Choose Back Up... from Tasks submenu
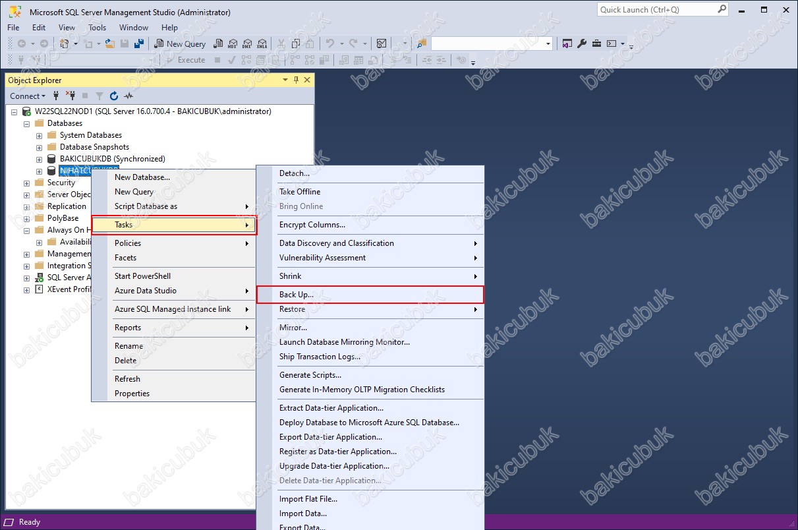 [x=370, y=295]
